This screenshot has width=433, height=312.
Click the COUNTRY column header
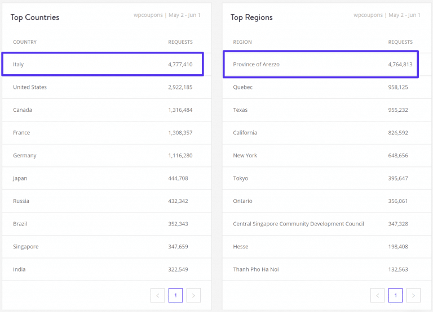click(x=25, y=42)
